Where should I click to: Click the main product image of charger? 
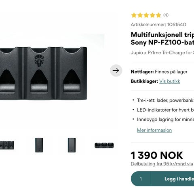(43, 74)
